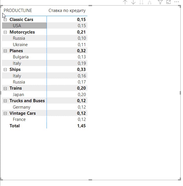Image resolution: width=183 pixels, height=186 pixels.
Task: Click the Ships value 0,33
Action: (x=81, y=69)
